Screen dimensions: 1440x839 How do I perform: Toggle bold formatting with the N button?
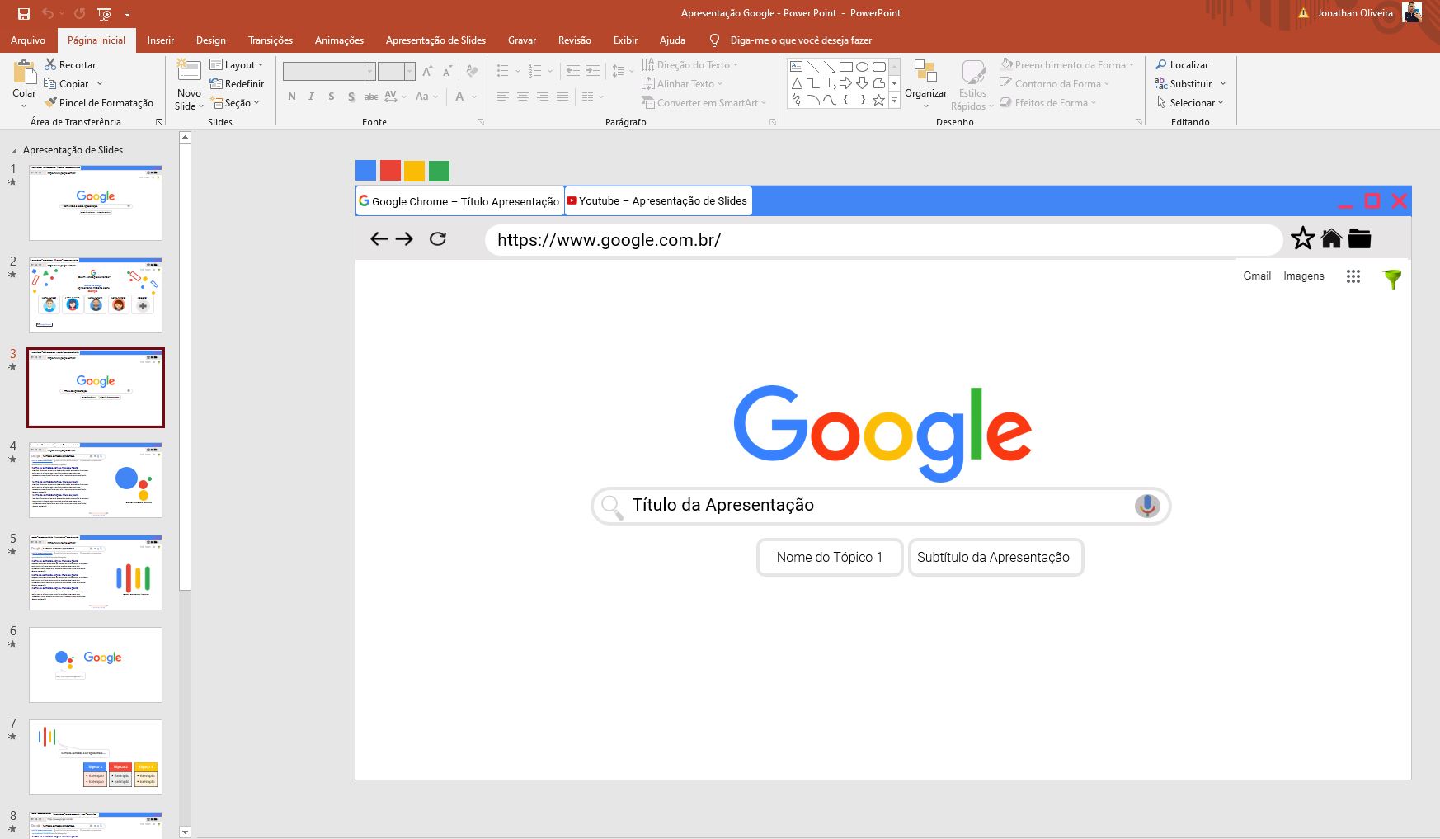click(291, 97)
